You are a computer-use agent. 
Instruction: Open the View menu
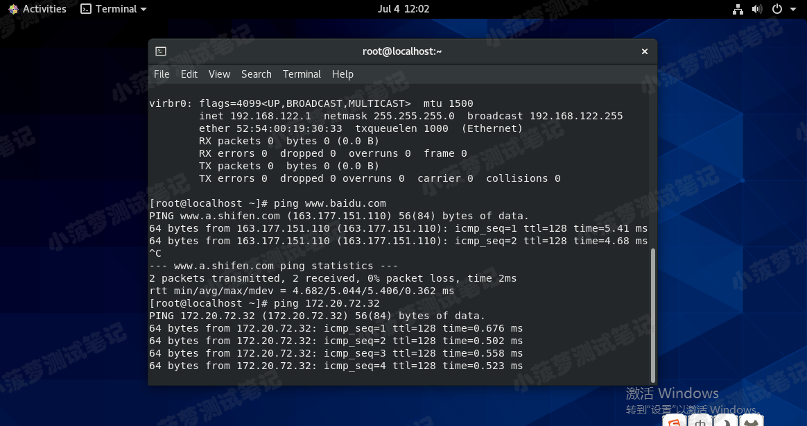219,74
